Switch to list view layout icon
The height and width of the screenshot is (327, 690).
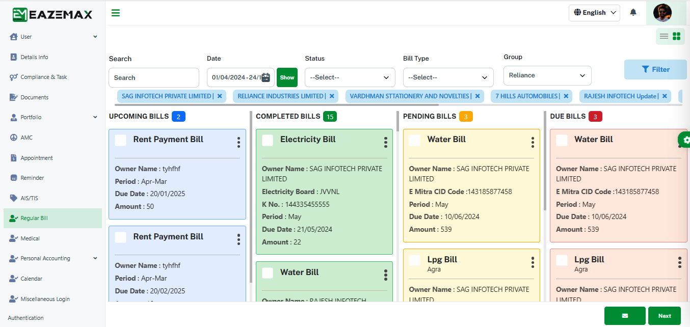664,36
